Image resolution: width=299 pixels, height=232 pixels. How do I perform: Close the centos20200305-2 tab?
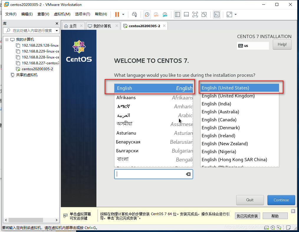point(164,26)
